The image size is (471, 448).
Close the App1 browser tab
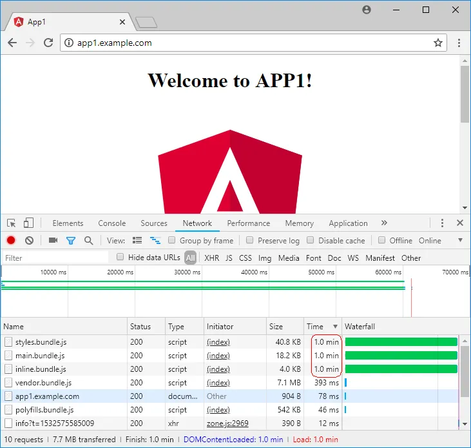click(122, 22)
